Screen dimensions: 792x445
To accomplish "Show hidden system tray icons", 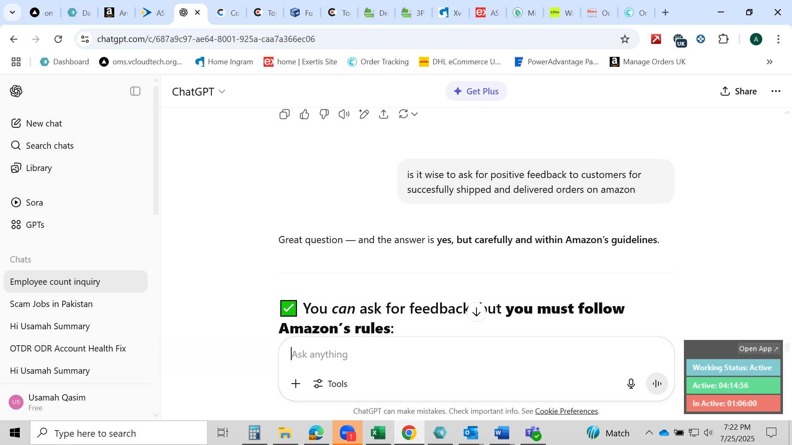I will [649, 433].
